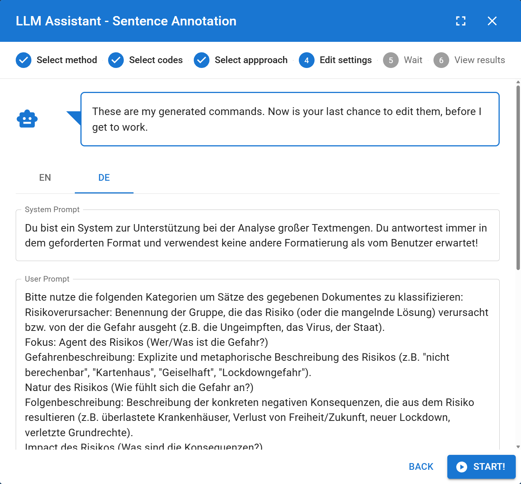Viewport: 521px width, 484px height.
Task: Switch to the EN tab
Action: pos(45,178)
